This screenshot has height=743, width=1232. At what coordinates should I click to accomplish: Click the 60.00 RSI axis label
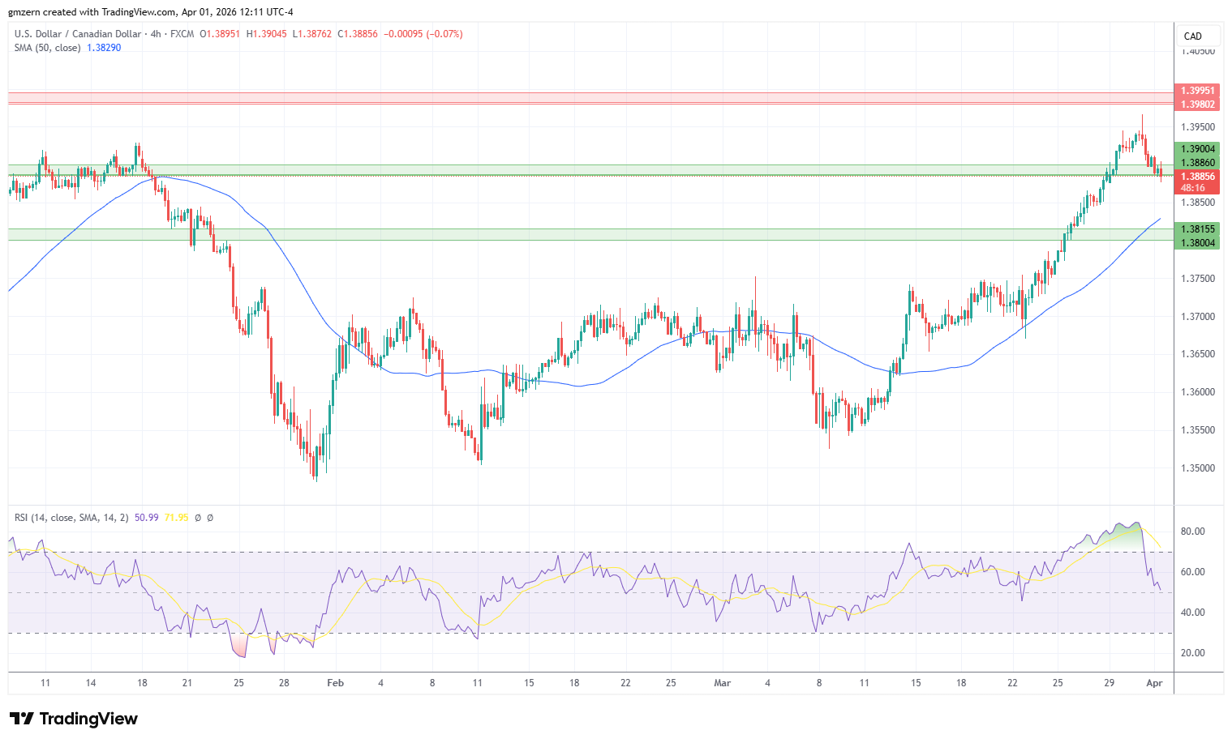click(x=1192, y=572)
